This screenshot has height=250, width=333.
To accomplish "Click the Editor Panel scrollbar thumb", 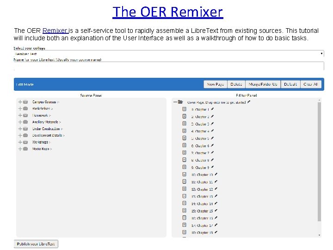I will point(319,162).
